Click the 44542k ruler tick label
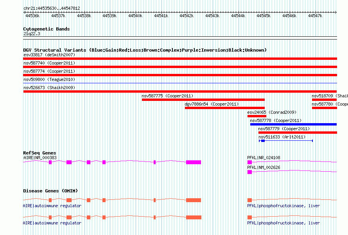This screenshot has height=235, width=348. pyautogui.click(x=187, y=16)
